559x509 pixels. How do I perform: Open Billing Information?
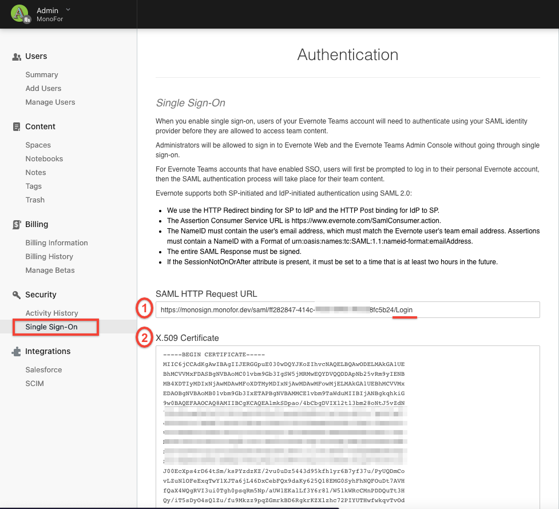point(57,243)
